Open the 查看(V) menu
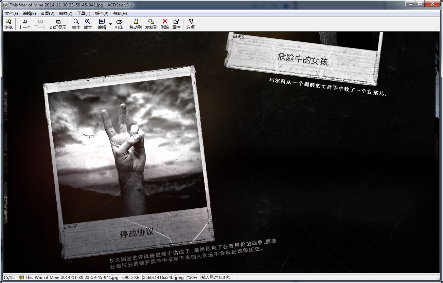Image resolution: width=443 pixels, height=283 pixels. [x=47, y=14]
